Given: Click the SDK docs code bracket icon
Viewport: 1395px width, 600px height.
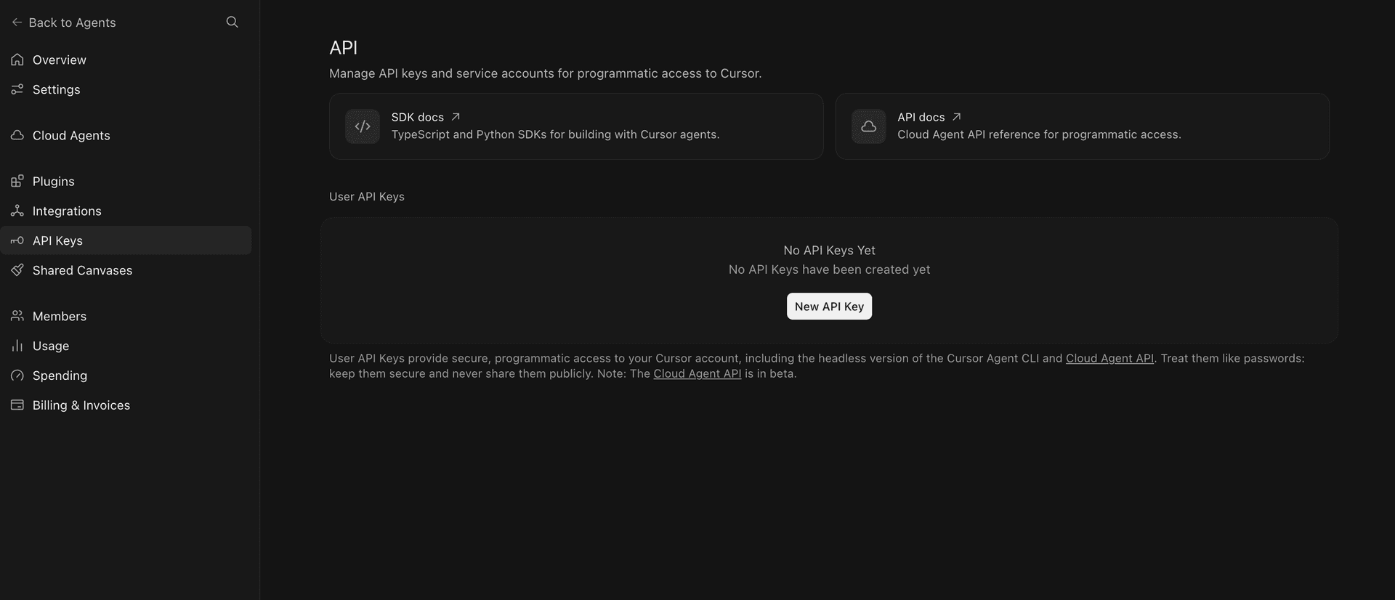Looking at the screenshot, I should tap(363, 126).
